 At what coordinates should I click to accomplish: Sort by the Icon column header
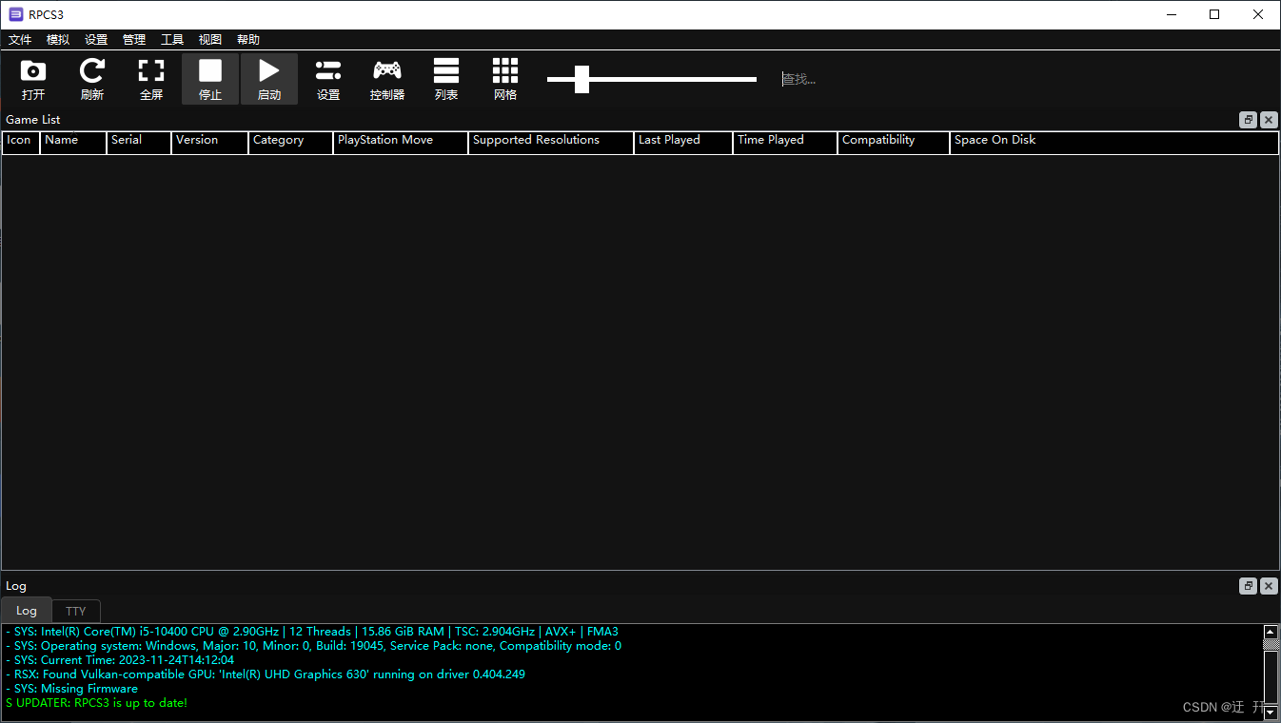click(21, 141)
